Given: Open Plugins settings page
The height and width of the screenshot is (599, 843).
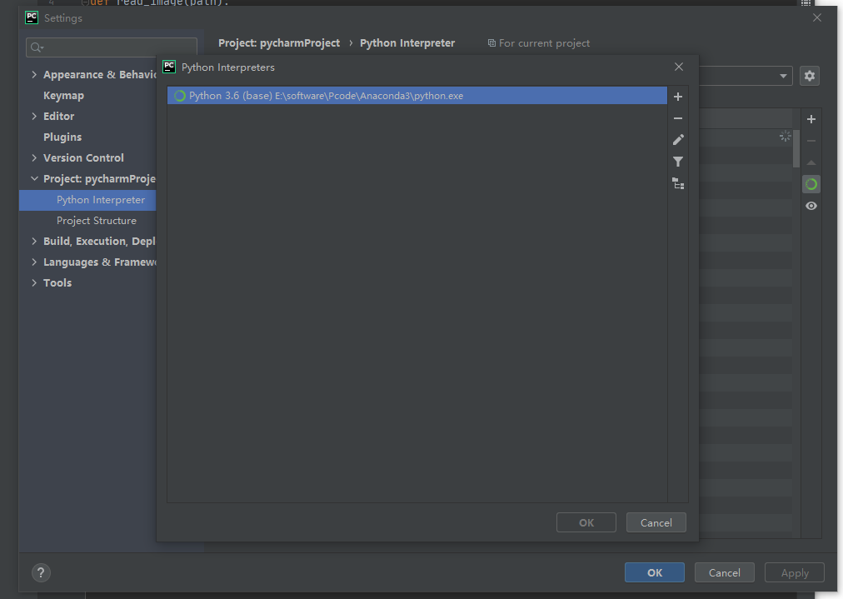Looking at the screenshot, I should tap(62, 137).
